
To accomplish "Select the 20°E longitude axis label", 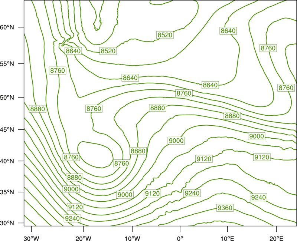I will pyautogui.click(x=276, y=238).
